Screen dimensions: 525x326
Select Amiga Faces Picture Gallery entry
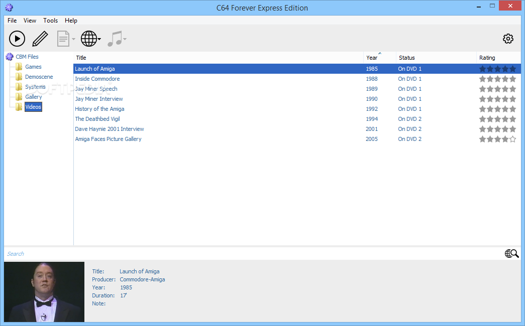pos(108,139)
